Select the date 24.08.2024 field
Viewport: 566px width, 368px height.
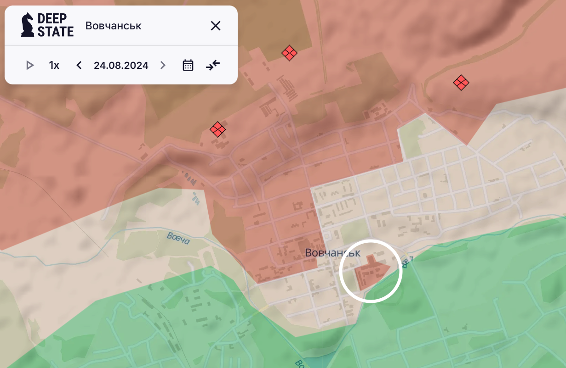(121, 65)
